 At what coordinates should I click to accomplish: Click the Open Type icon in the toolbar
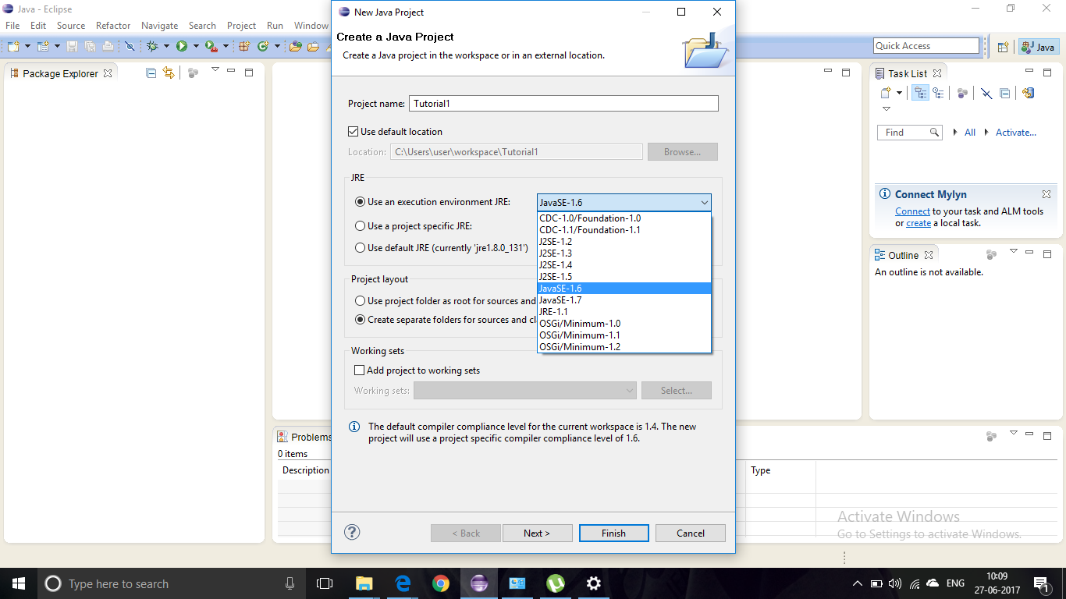pyautogui.click(x=295, y=46)
